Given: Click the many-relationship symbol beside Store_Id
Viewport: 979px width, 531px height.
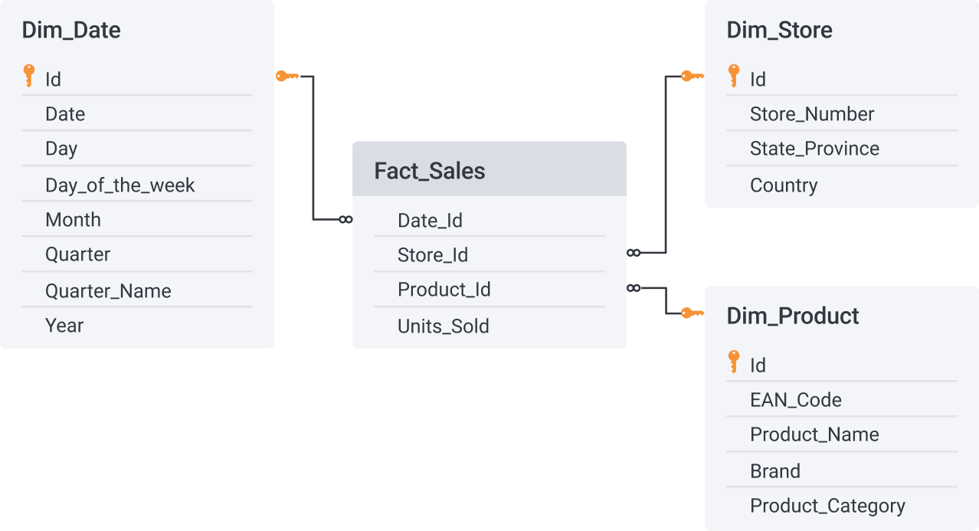Looking at the screenshot, I should pyautogui.click(x=634, y=253).
